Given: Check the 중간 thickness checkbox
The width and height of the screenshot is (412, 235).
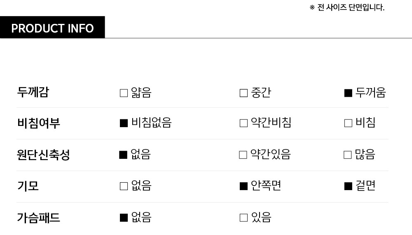Looking at the screenshot, I should click(243, 93).
